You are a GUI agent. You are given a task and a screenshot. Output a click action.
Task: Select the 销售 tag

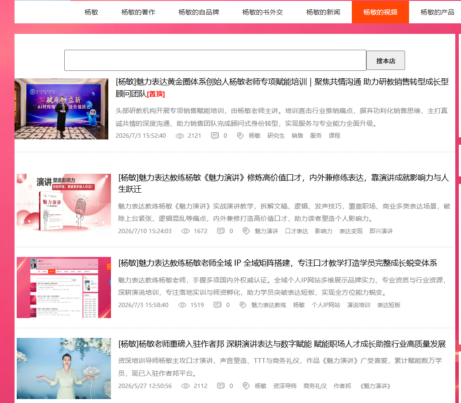[x=298, y=136]
